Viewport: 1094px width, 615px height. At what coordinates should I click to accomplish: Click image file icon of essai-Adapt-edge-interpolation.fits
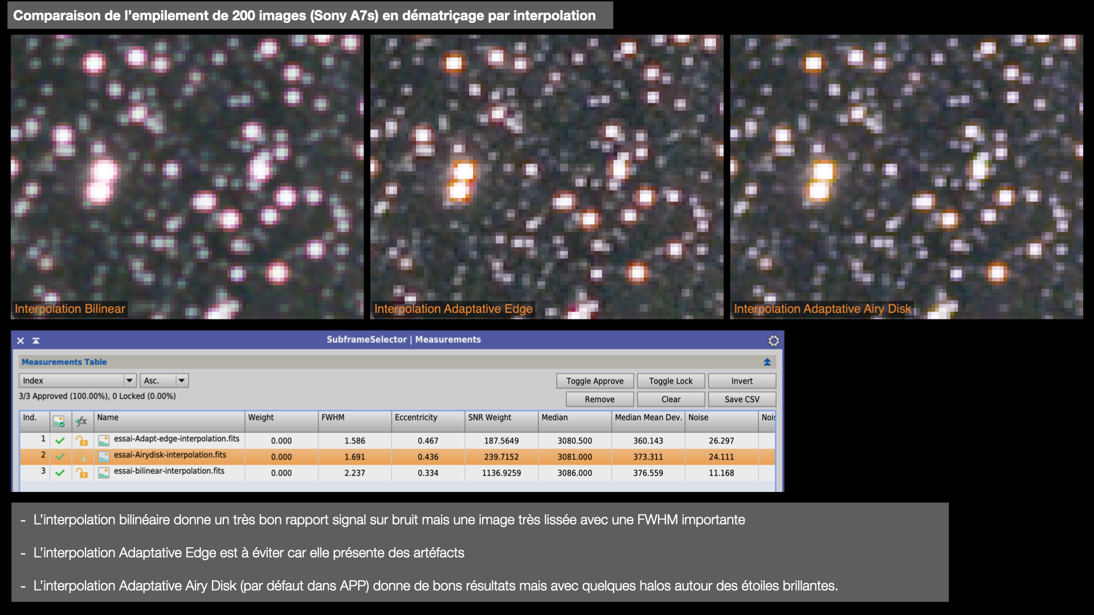tap(104, 441)
